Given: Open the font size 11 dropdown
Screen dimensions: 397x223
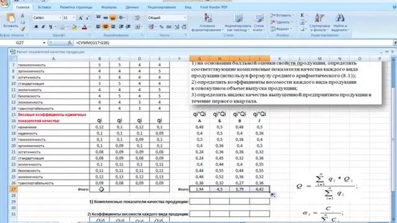Looking at the screenshot, I should click(x=74, y=18).
